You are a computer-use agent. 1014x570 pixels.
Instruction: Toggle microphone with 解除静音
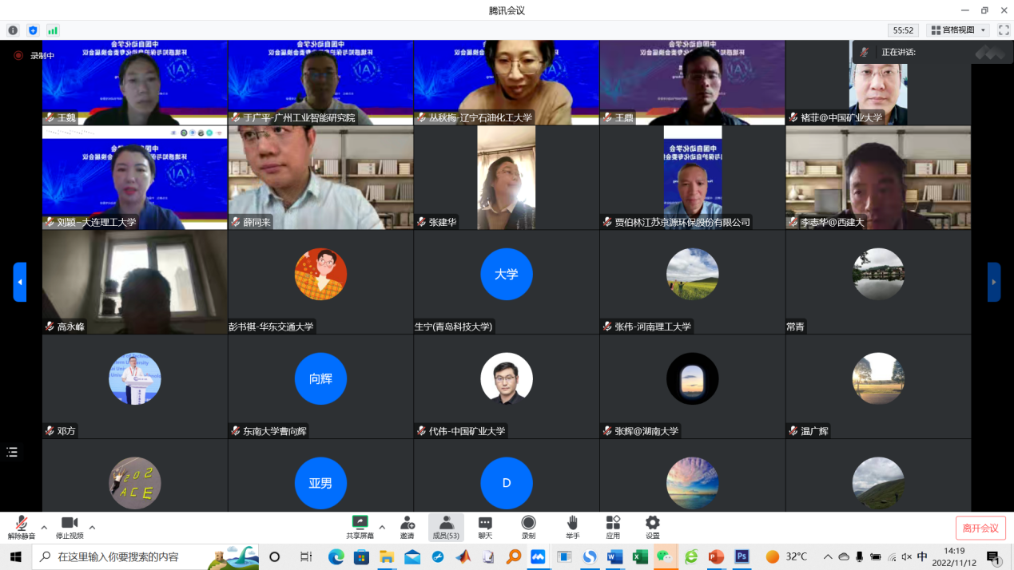[x=22, y=527]
